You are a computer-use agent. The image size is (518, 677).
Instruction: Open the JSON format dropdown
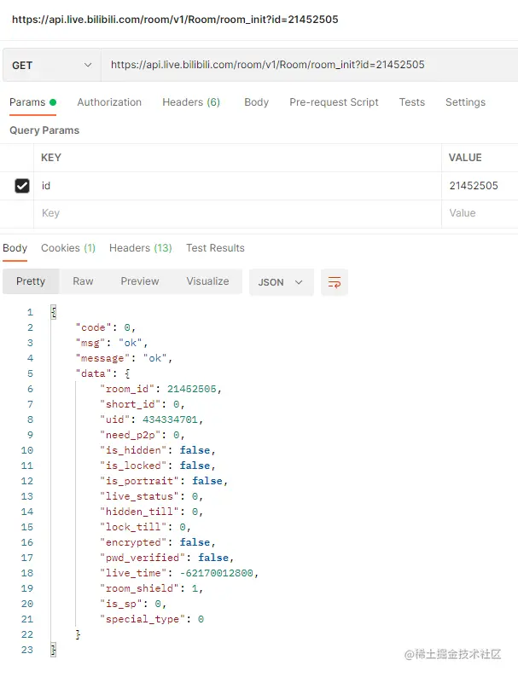282,282
